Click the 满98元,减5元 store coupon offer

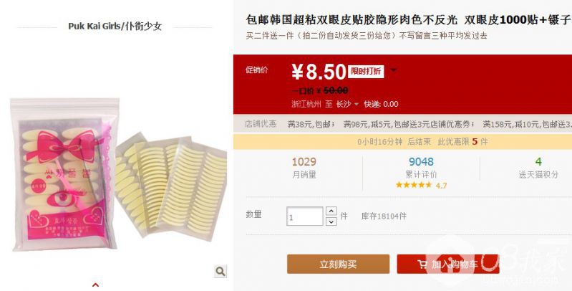[367, 124]
